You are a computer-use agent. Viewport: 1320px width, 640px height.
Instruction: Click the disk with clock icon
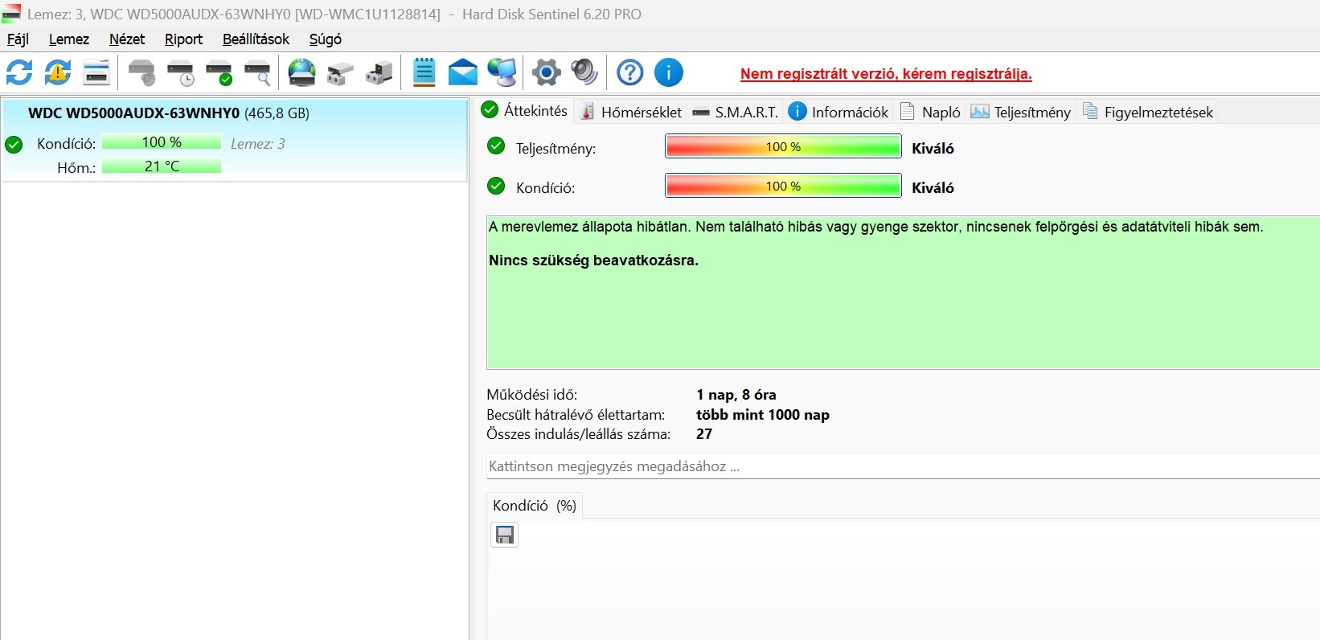tap(181, 72)
